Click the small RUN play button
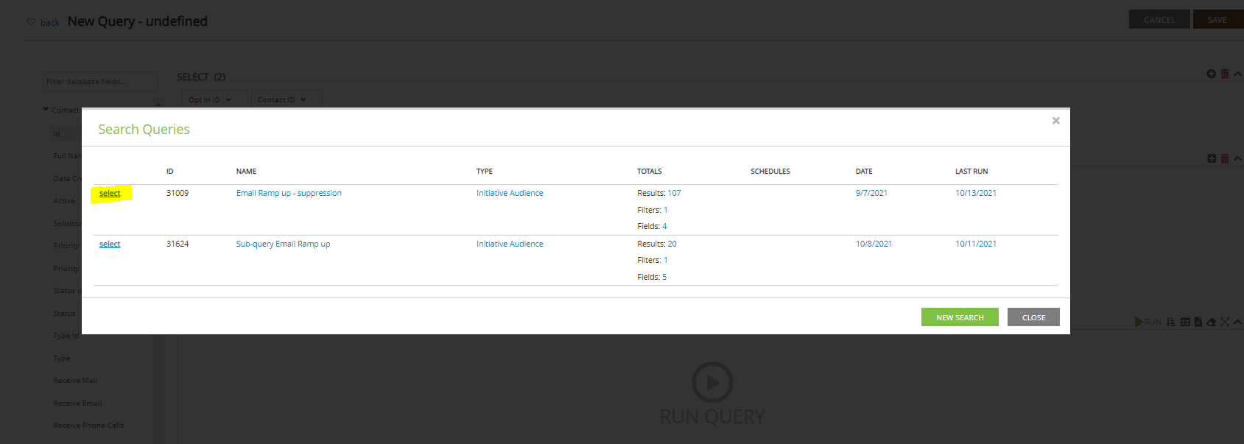 click(1148, 322)
